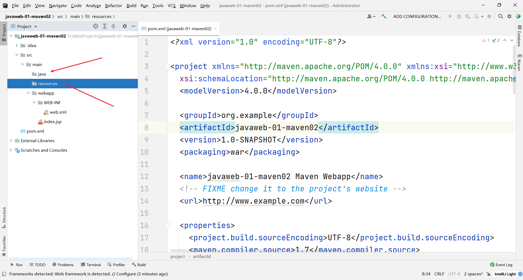Open the Refactor menu

[113, 5]
